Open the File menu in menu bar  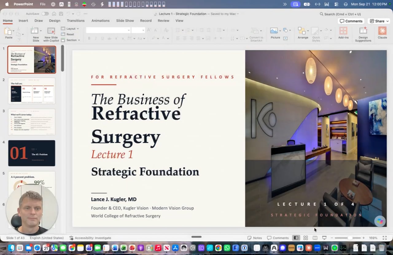(43, 4)
